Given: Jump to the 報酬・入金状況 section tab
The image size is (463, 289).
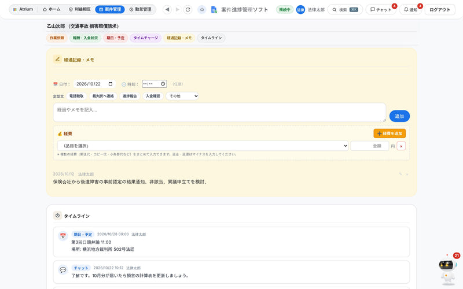Looking at the screenshot, I should tap(85, 38).
